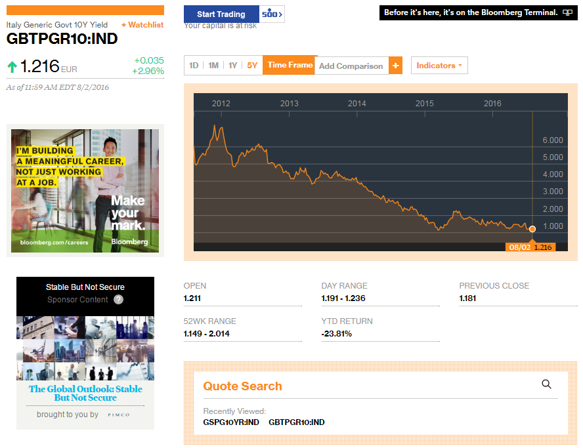583x448 pixels.
Task: Click the 6.000 y-axis value
Action: [553, 140]
